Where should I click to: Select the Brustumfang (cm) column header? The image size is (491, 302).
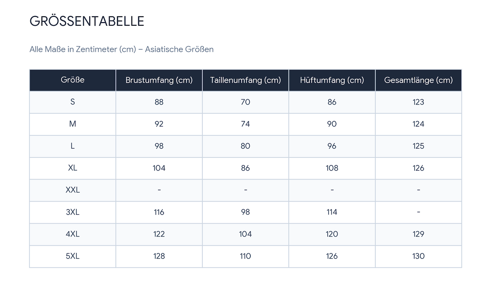pos(159,80)
